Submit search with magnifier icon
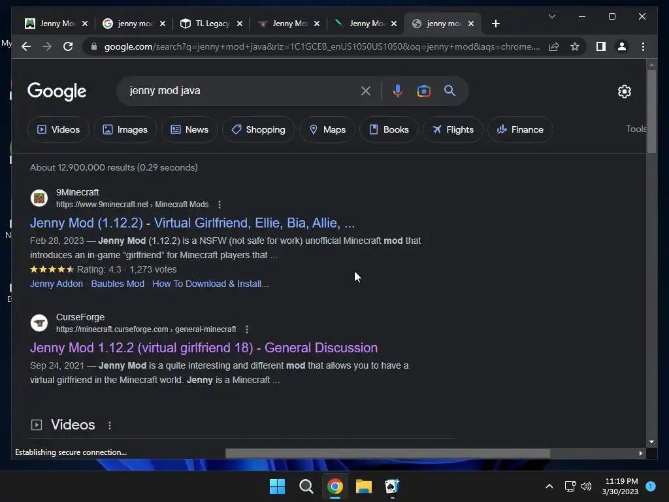 pos(449,90)
